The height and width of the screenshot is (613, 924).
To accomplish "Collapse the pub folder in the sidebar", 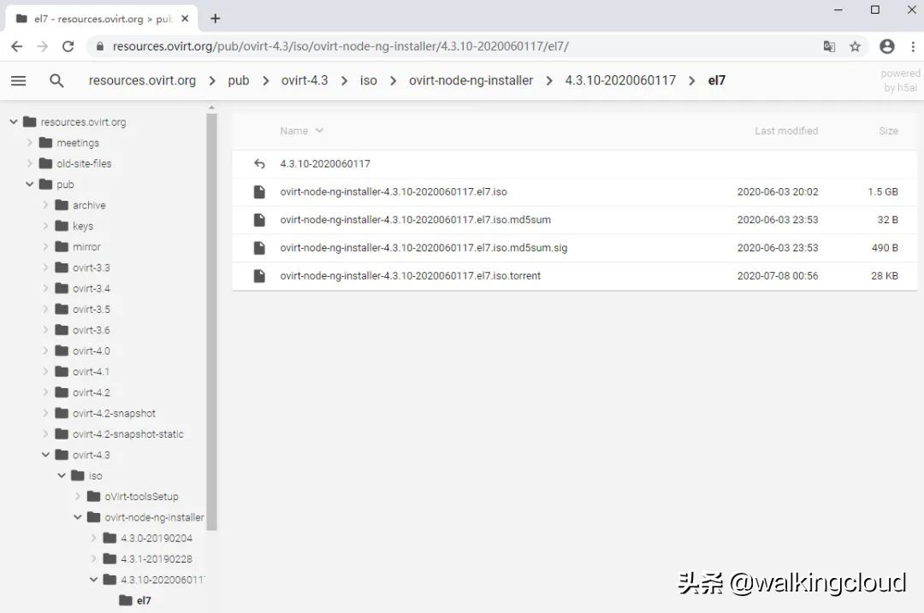I will 30,184.
